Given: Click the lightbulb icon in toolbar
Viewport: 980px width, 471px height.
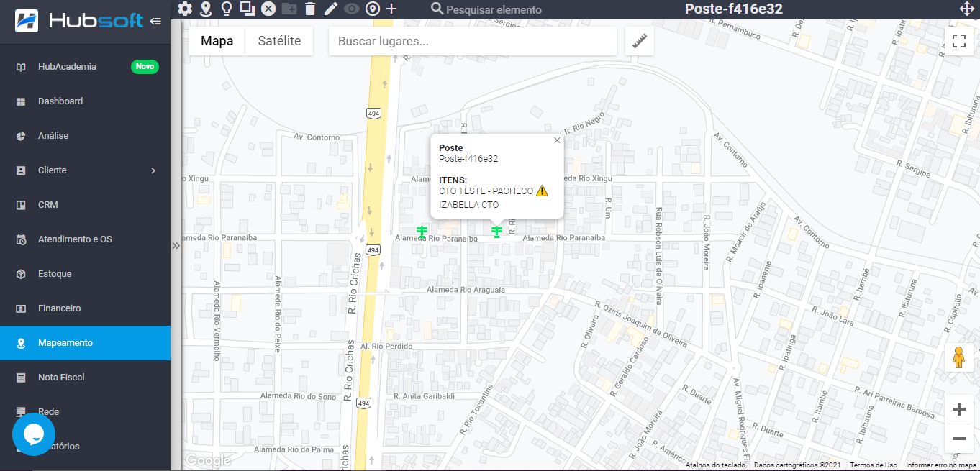Looking at the screenshot, I should pyautogui.click(x=227, y=9).
